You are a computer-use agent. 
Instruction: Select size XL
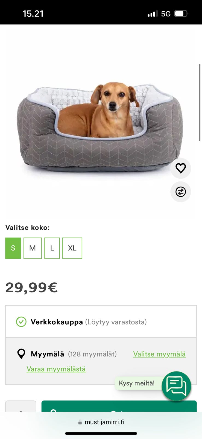(x=72, y=248)
